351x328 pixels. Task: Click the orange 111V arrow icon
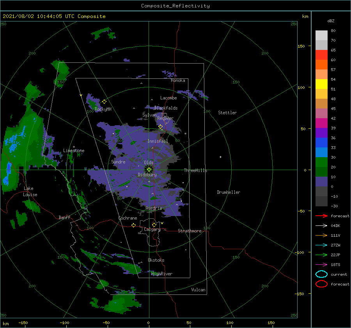[x=321, y=235]
